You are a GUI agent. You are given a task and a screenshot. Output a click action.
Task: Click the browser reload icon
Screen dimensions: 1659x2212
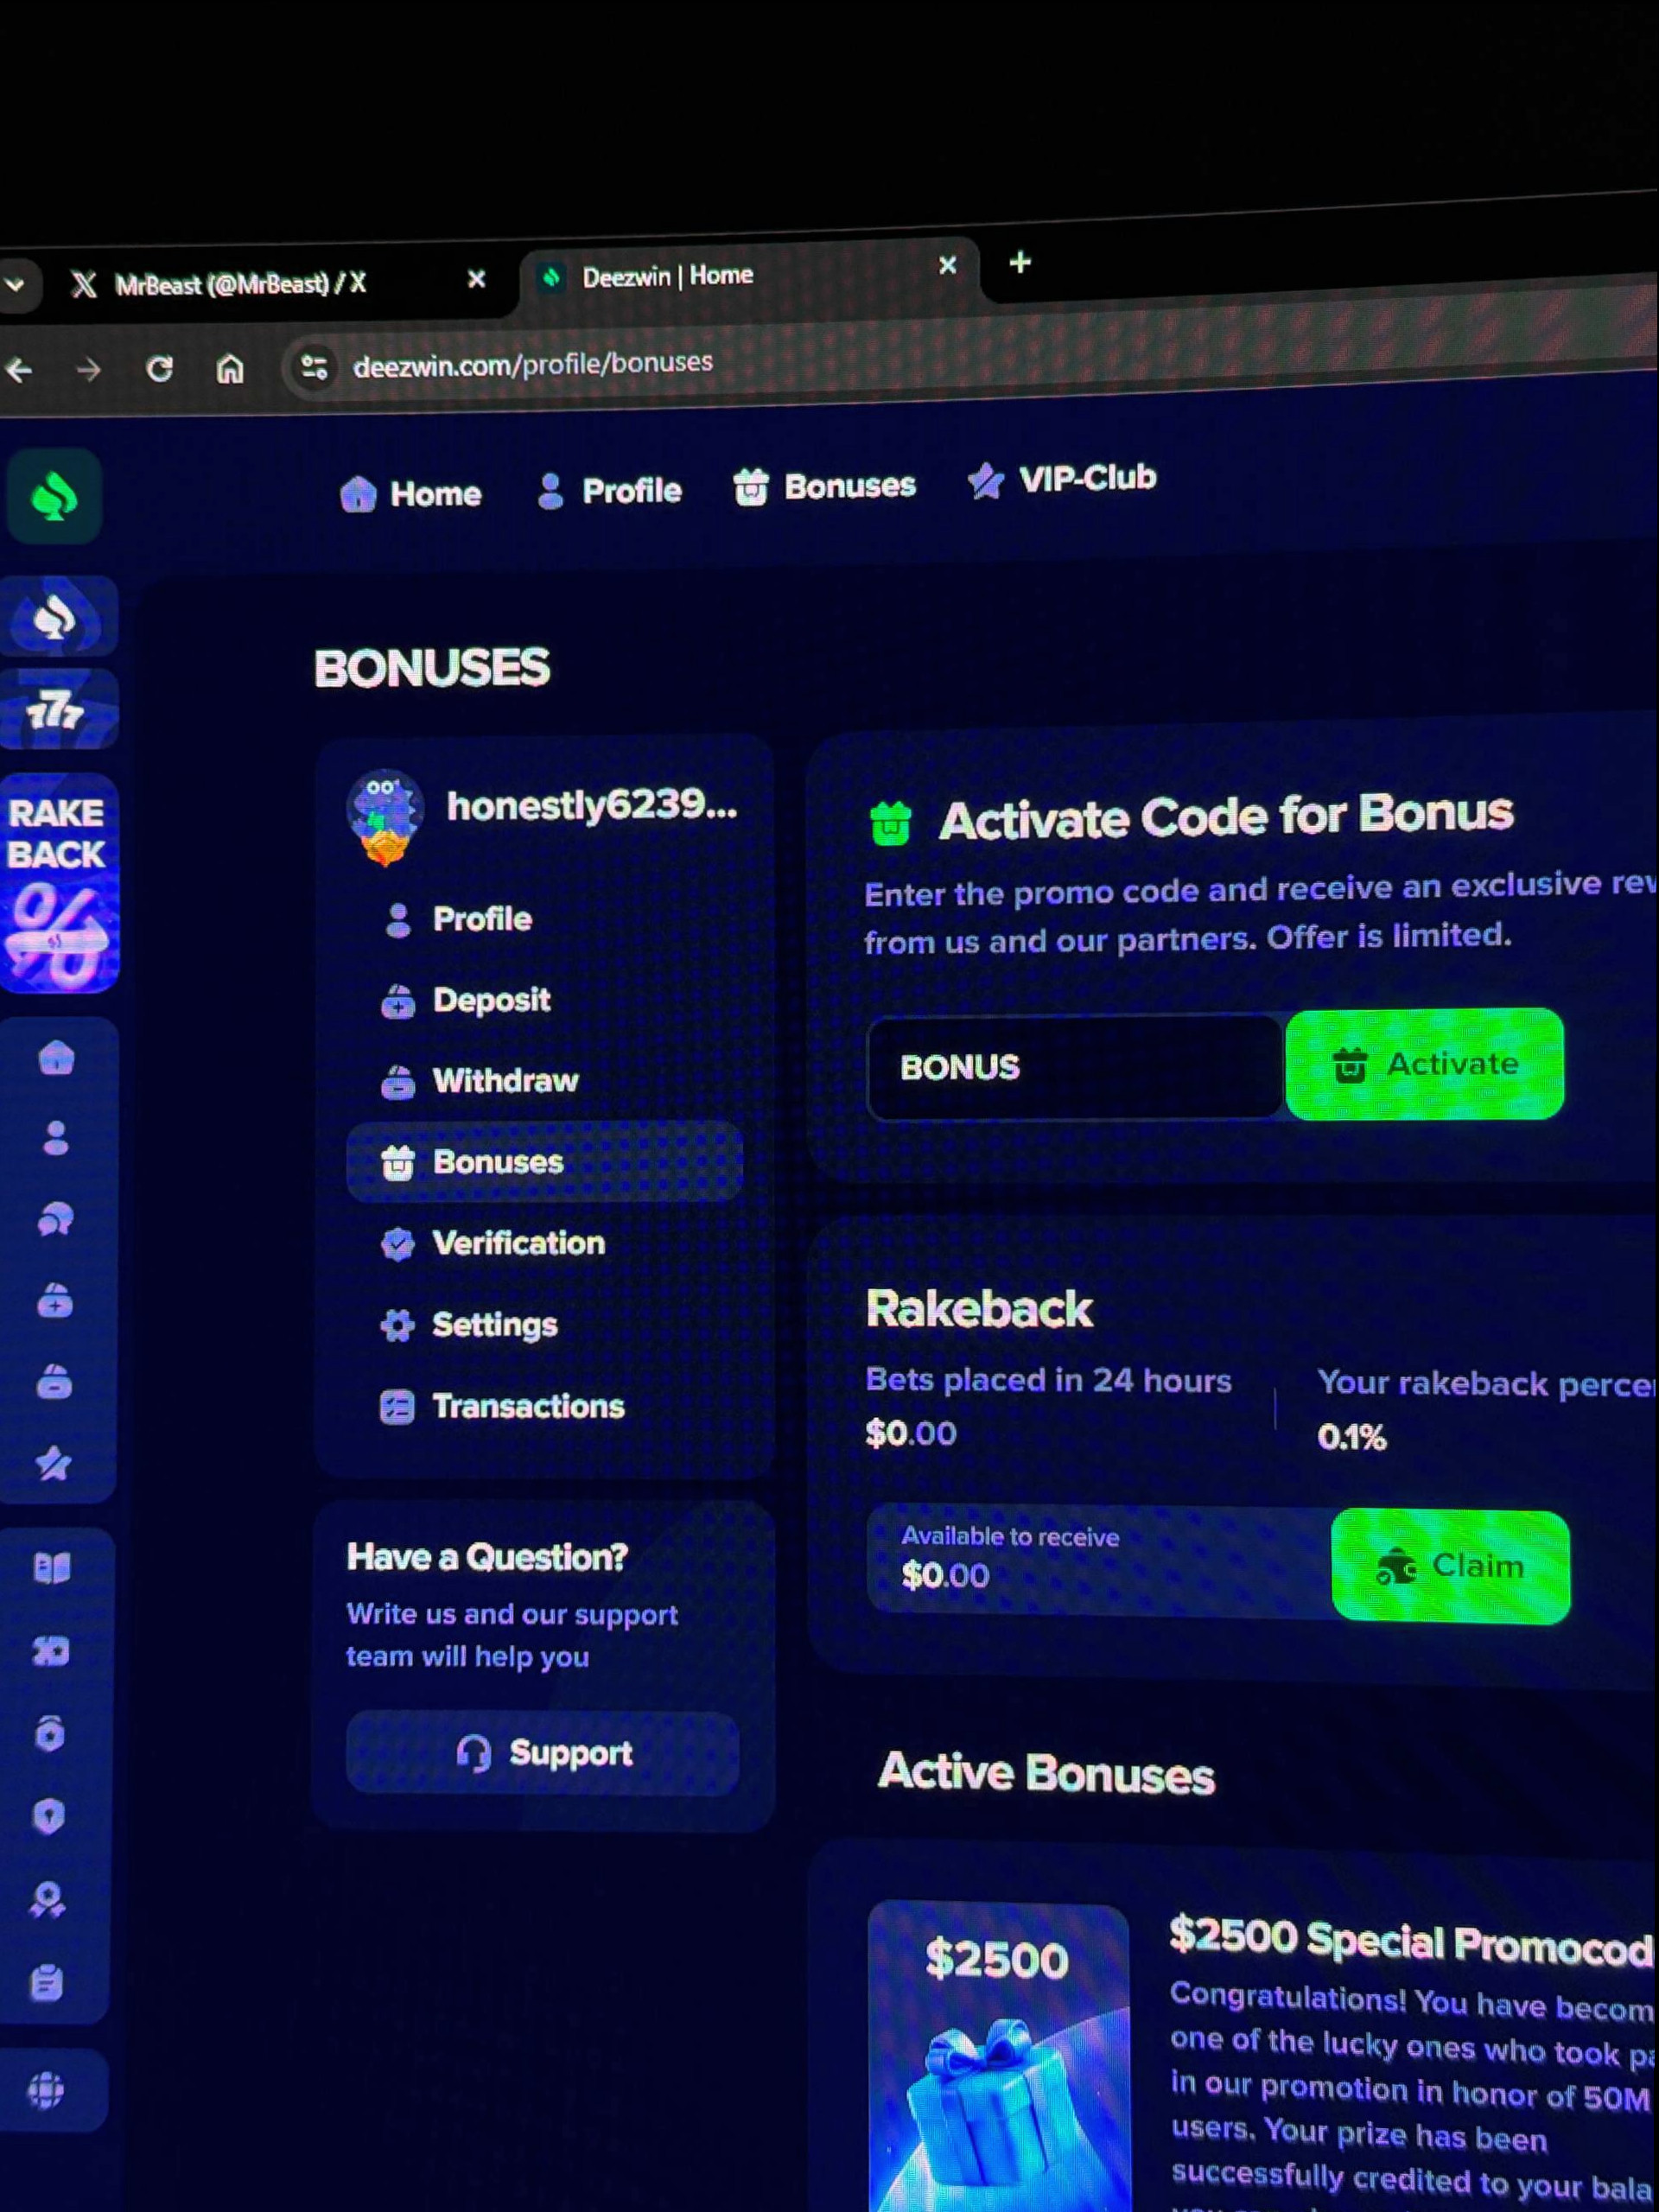[160, 370]
